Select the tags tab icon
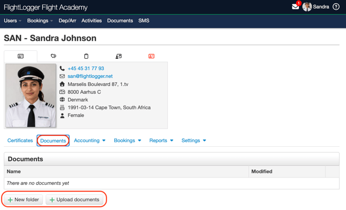This screenshot has width=346, height=210. click(x=53, y=56)
